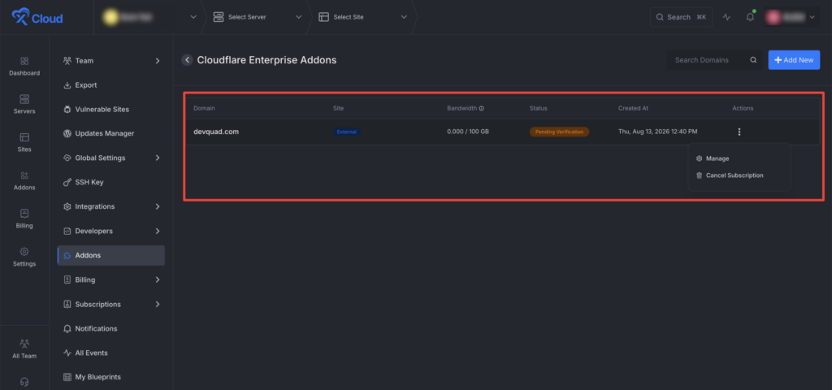
Task: Open the Billing icon in left rail
Action: click(24, 214)
